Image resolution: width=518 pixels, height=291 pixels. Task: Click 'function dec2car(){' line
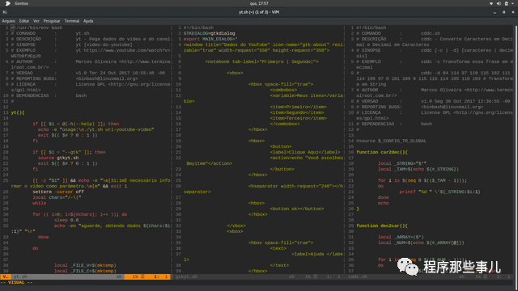(382, 226)
